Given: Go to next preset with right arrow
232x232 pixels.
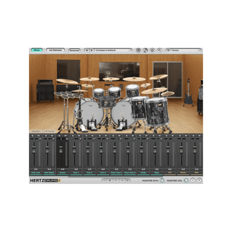Looking at the screenshot, I should pyautogui.click(x=92, y=50).
